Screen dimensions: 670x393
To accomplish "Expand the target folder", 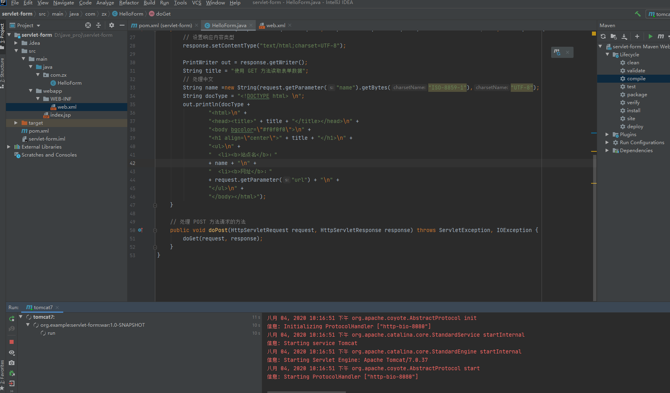I will tap(16, 123).
